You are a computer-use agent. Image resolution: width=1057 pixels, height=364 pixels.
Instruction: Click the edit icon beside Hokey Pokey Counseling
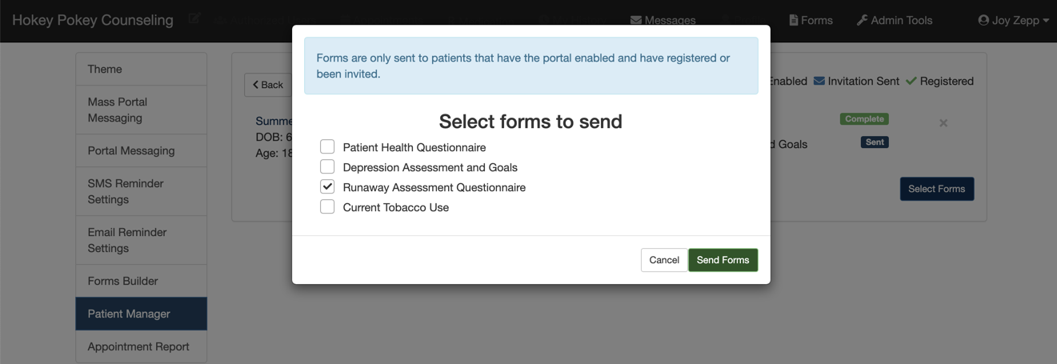tap(194, 19)
